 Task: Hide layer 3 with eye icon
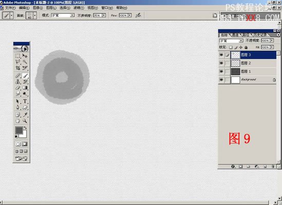pos(221,55)
